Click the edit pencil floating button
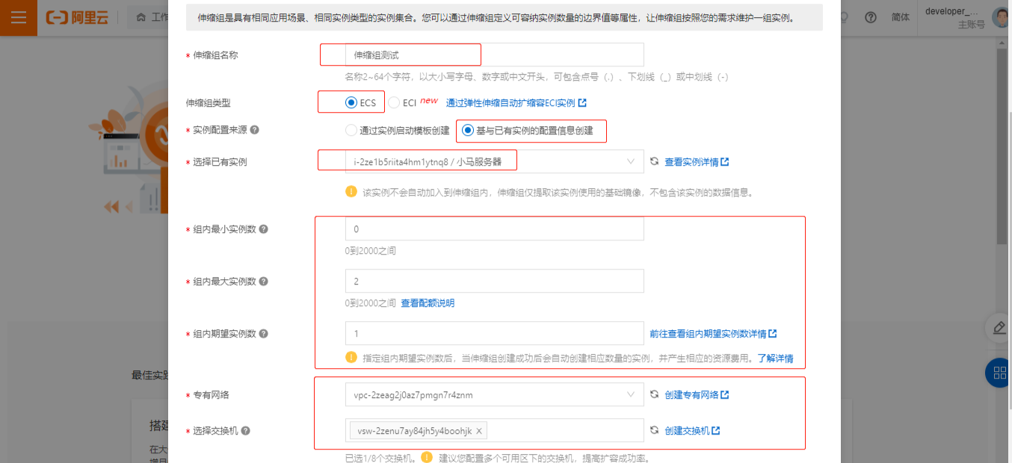The width and height of the screenshot is (1012, 463). pos(999,327)
